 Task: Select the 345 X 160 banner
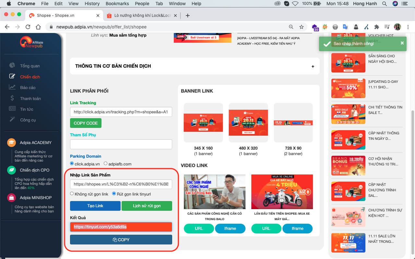[x=203, y=123]
